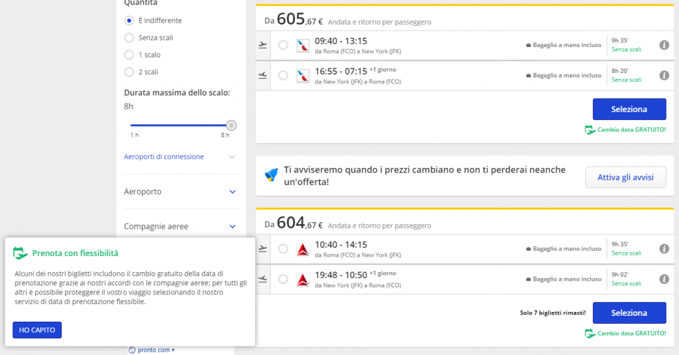Click info icon for 10:40 - 14:15 flight

(x=664, y=249)
